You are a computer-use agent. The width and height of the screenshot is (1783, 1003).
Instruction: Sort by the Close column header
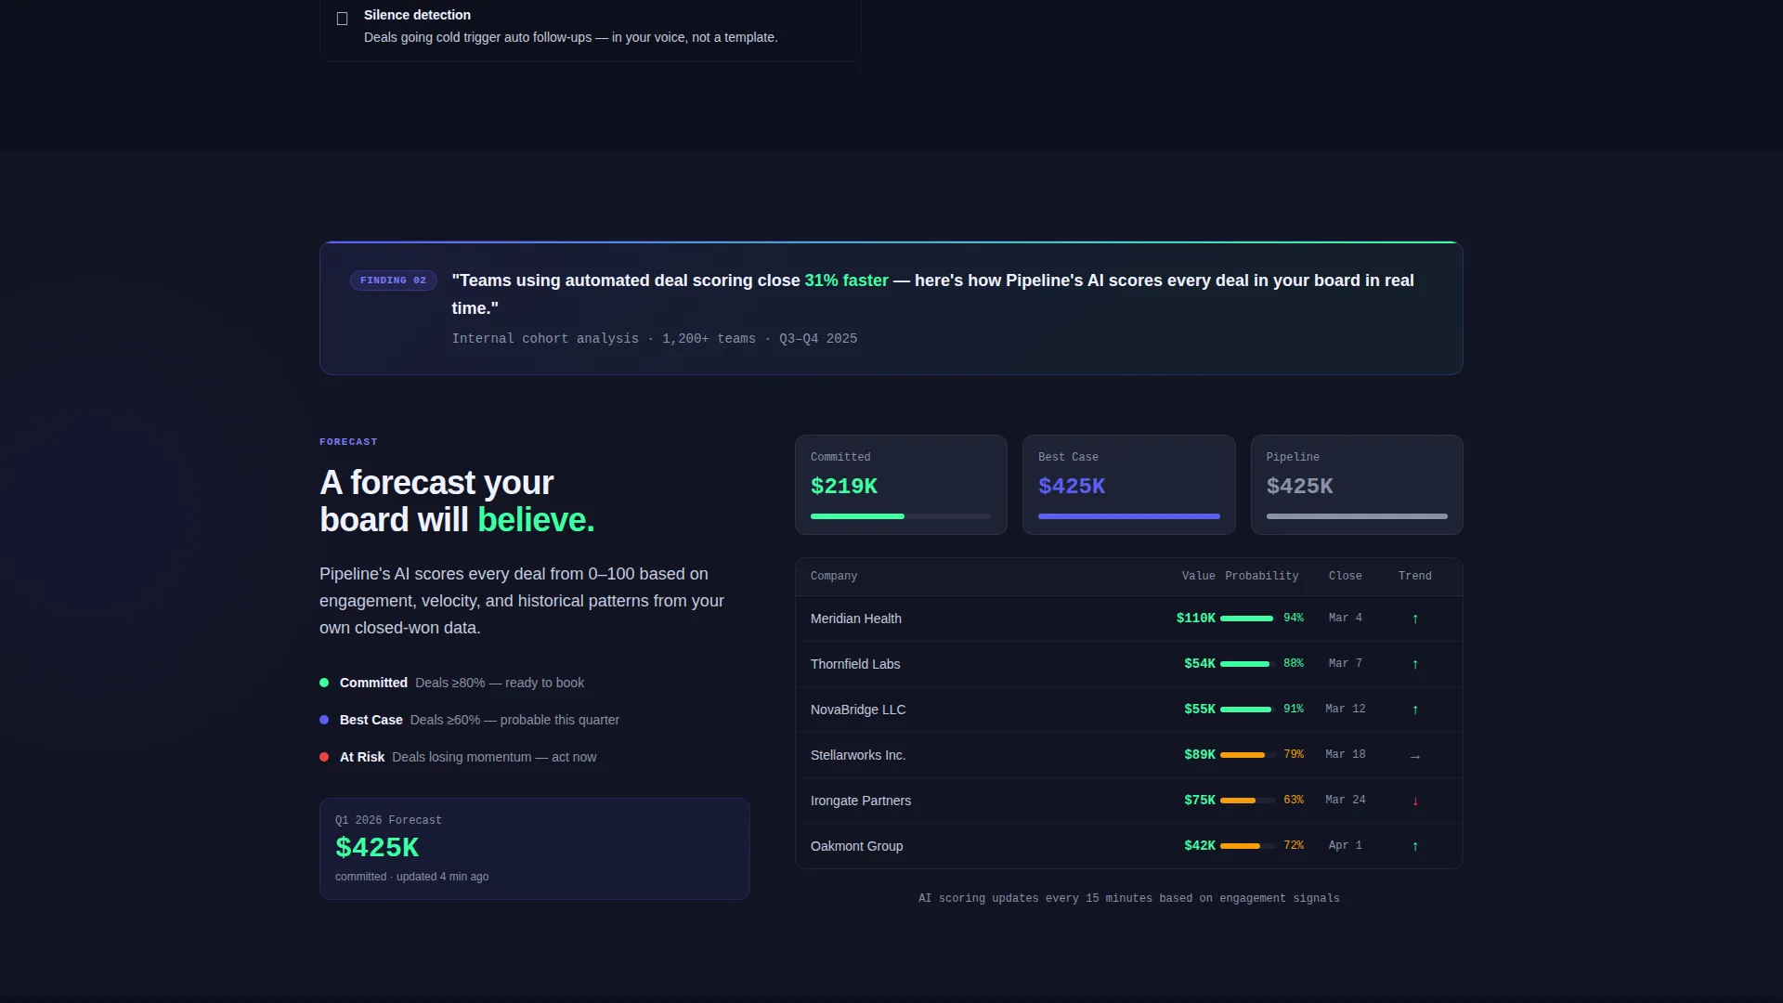1345,576
